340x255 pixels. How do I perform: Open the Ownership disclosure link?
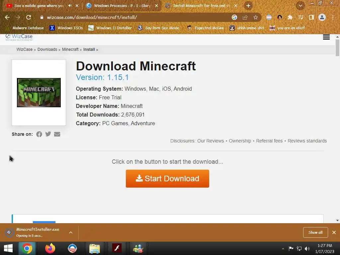point(240,141)
